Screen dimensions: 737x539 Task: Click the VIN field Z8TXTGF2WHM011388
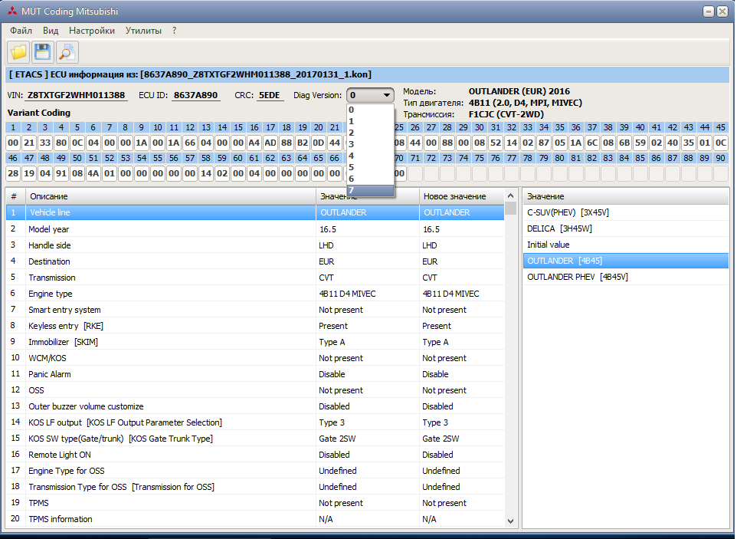tap(76, 95)
